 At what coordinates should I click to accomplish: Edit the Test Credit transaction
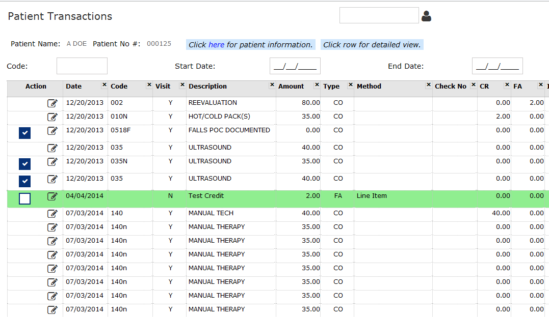(53, 196)
